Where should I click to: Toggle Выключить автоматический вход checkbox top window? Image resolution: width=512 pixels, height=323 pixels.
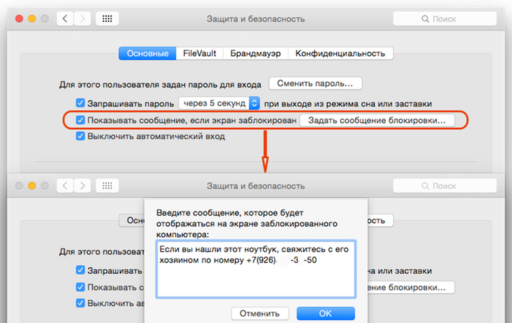(x=80, y=136)
